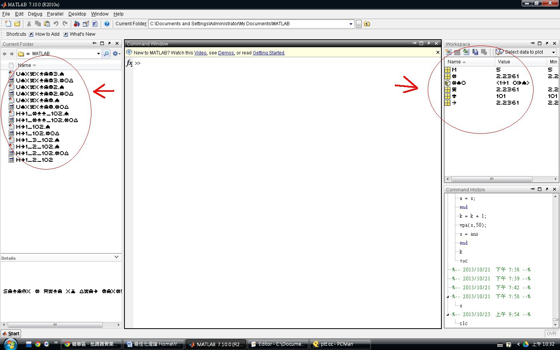Sort Workspace by Value column header
560x350 pixels.
coord(521,62)
